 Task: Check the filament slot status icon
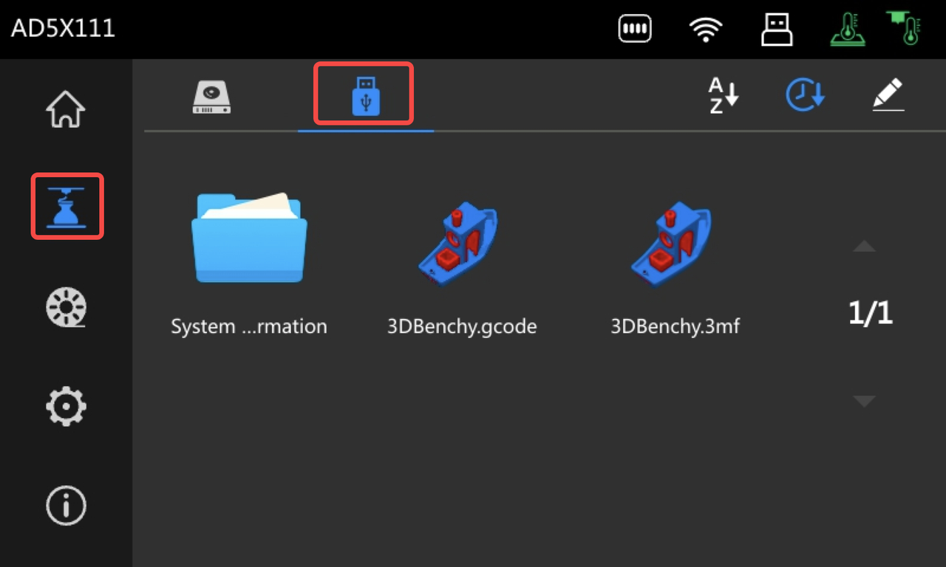pos(635,30)
